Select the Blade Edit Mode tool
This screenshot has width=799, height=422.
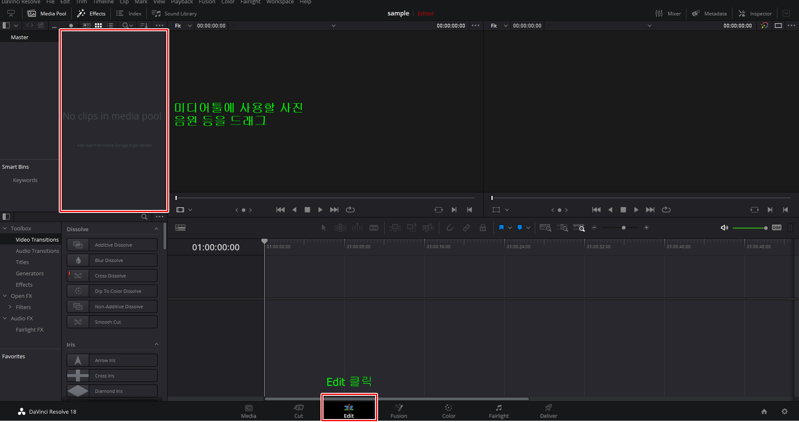click(x=374, y=227)
